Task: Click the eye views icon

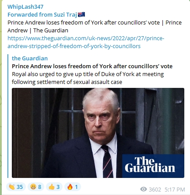Action: point(144,189)
